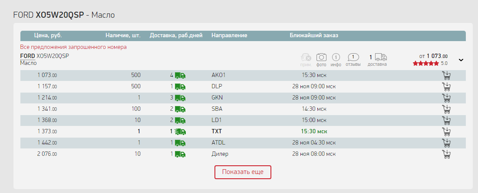This screenshot has width=478, height=193.
Task: Click the 28 ноя 08:00 мск order time
Action: click(x=314, y=154)
